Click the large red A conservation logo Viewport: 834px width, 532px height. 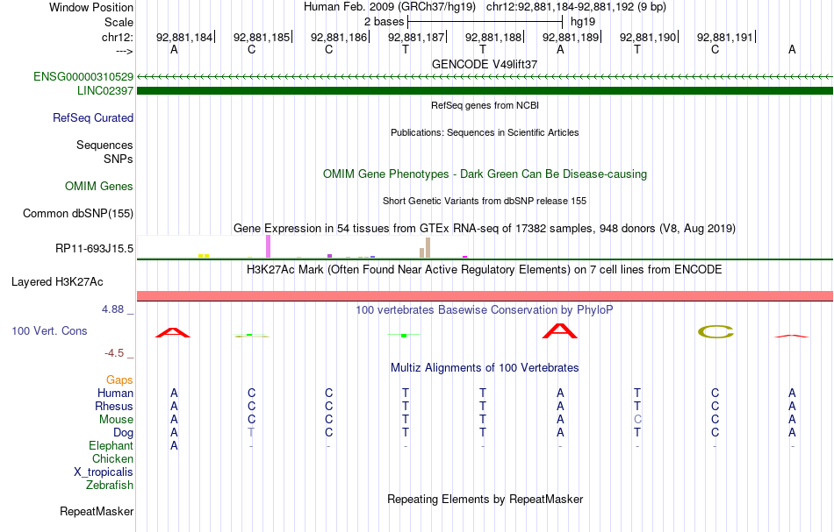(559, 330)
